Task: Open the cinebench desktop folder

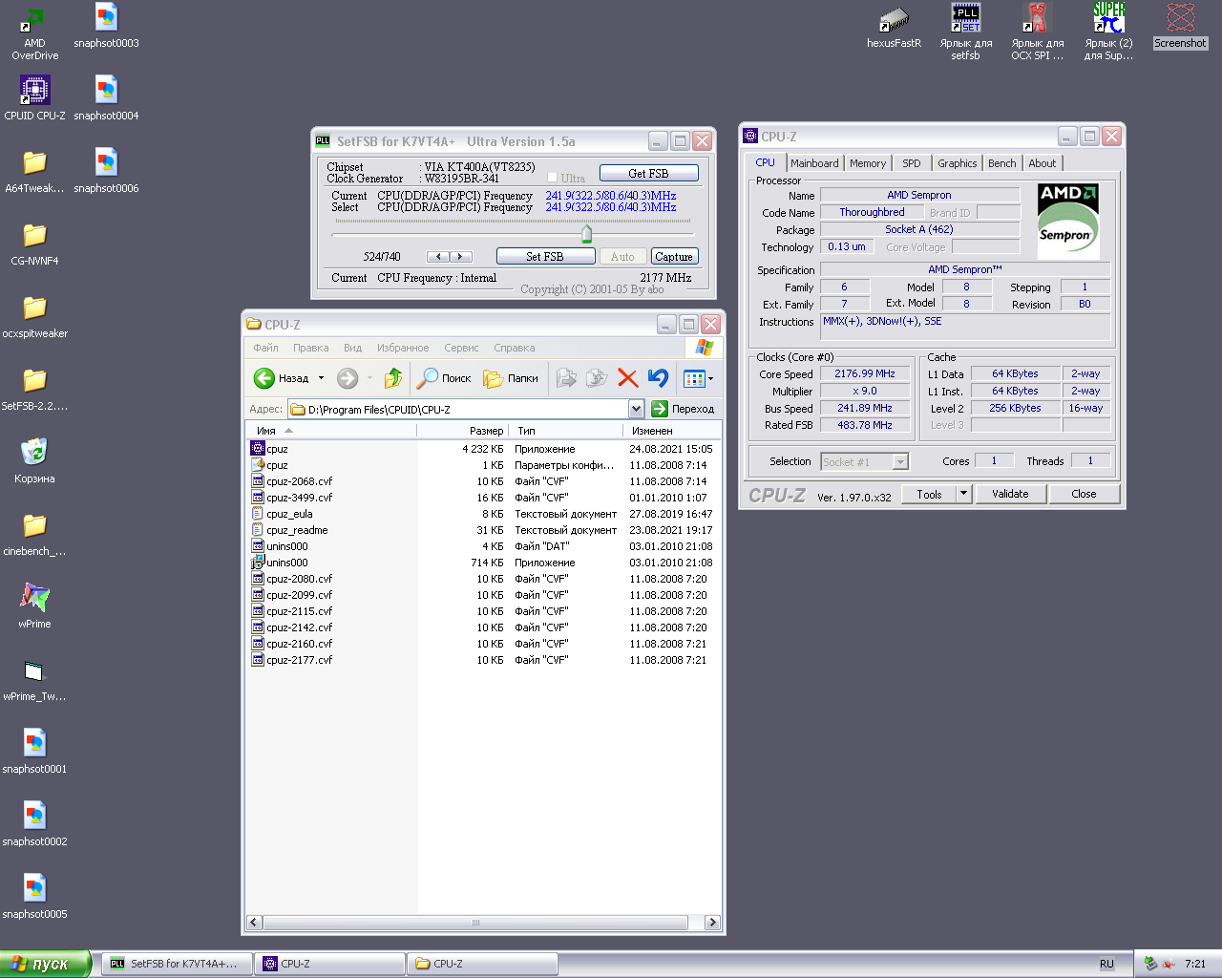Action: (x=34, y=534)
